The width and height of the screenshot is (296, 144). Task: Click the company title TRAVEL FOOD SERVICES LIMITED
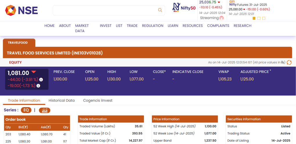[55, 53]
